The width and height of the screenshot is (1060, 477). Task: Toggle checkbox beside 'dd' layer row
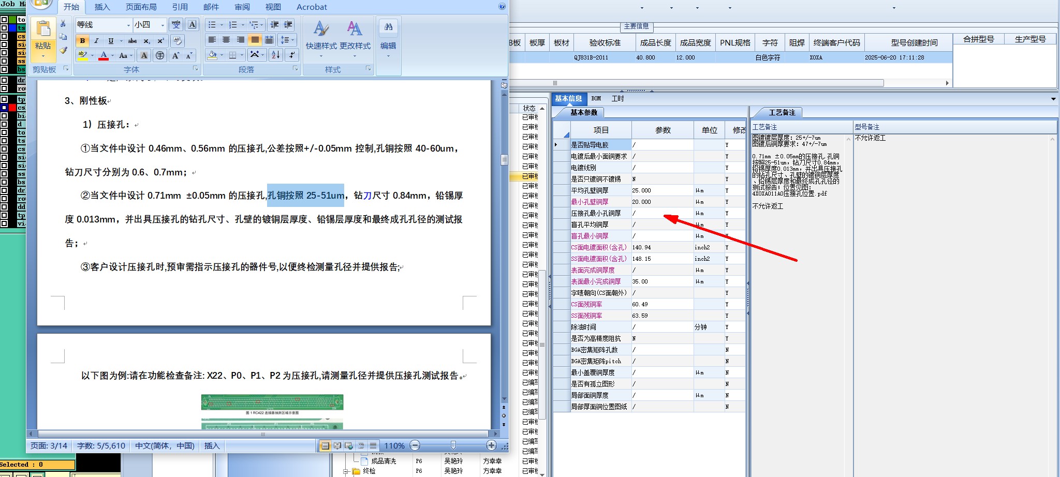(4, 207)
